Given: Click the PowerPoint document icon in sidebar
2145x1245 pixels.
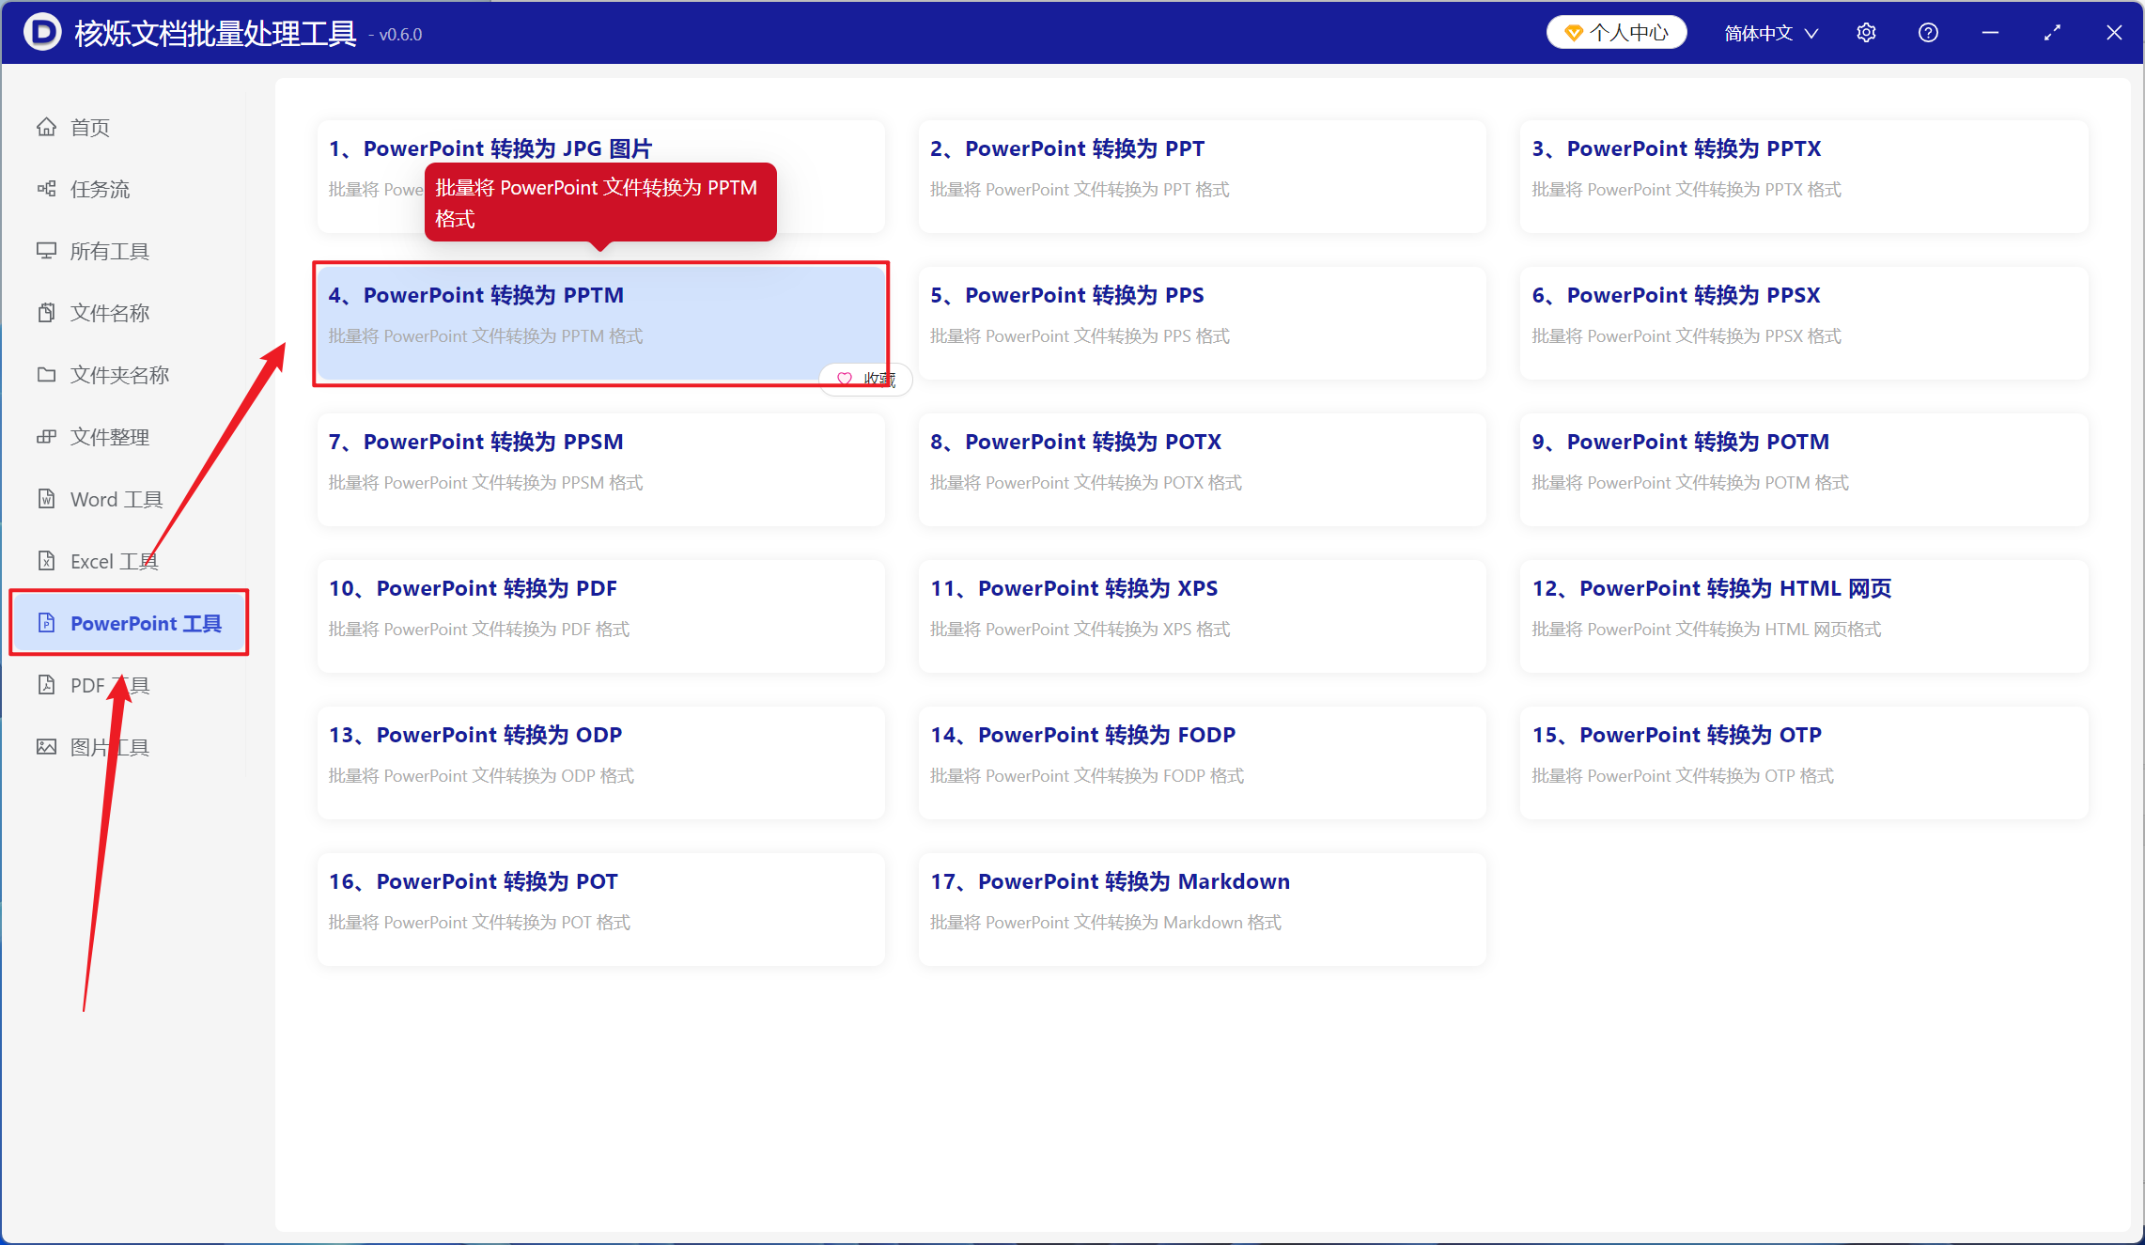Looking at the screenshot, I should (46, 623).
